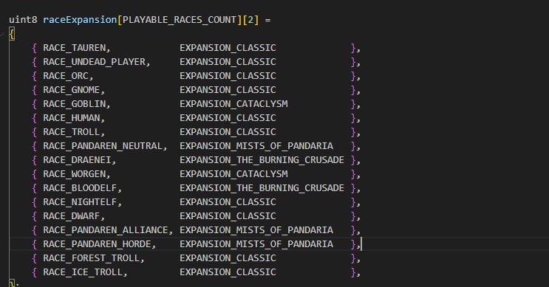Click RACE_PANDAREN_NEUTRAL identifier
Screen dimensions: 549x287
(103, 146)
